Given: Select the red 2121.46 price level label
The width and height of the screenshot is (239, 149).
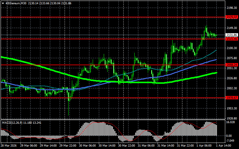Looking at the screenshot, I should click(232, 39).
